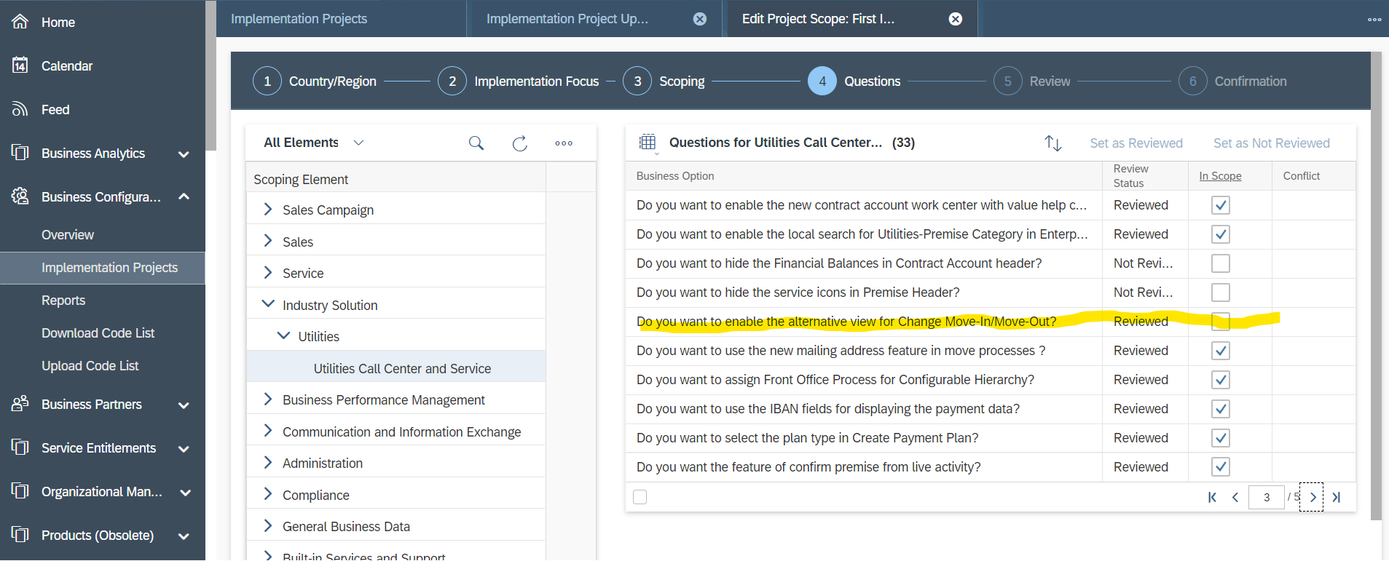
Task: Uncheck In Scope for plan type in Payment Plan
Action: point(1221,438)
